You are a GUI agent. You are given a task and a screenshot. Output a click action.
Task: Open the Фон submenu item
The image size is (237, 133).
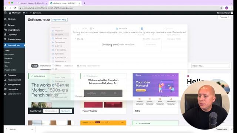(x=6, y=66)
